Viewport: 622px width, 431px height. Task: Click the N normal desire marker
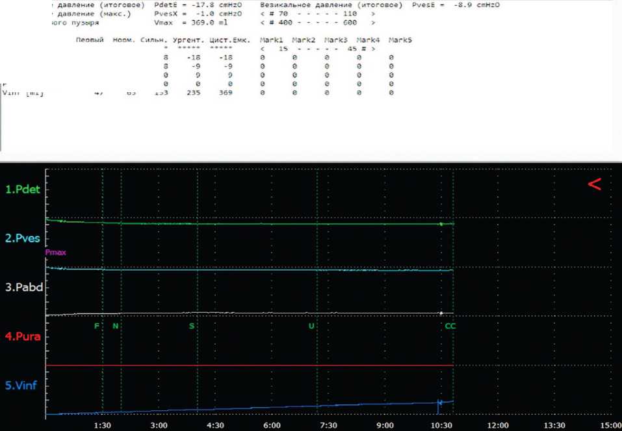coord(116,326)
